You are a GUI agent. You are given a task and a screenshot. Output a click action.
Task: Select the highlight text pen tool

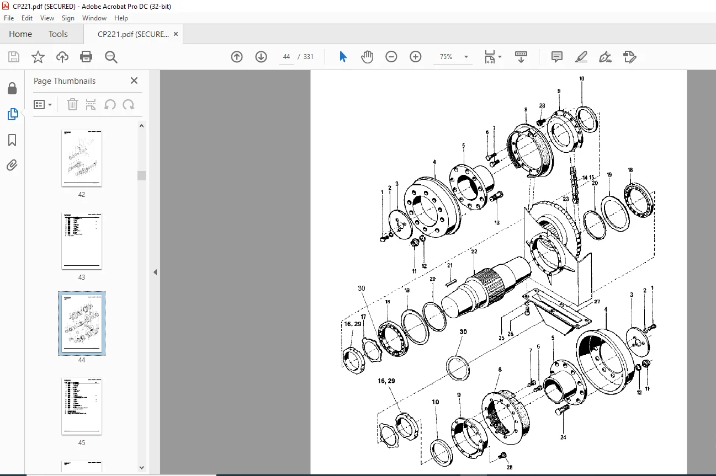[x=581, y=57]
